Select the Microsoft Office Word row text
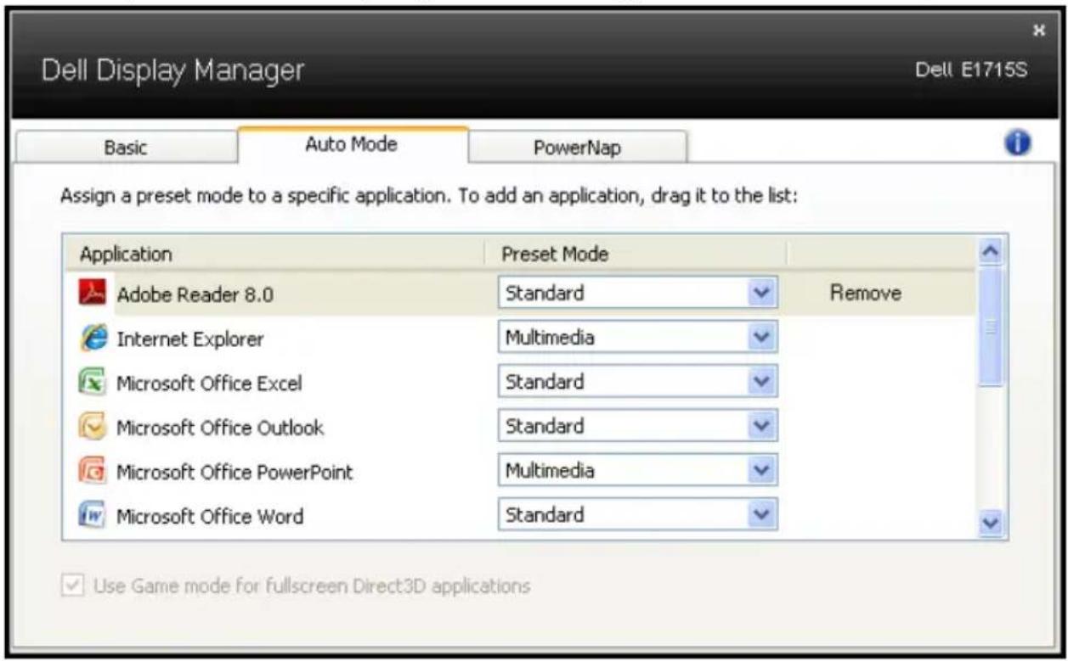Viewport: 1068px width, 661px height. tap(210, 516)
